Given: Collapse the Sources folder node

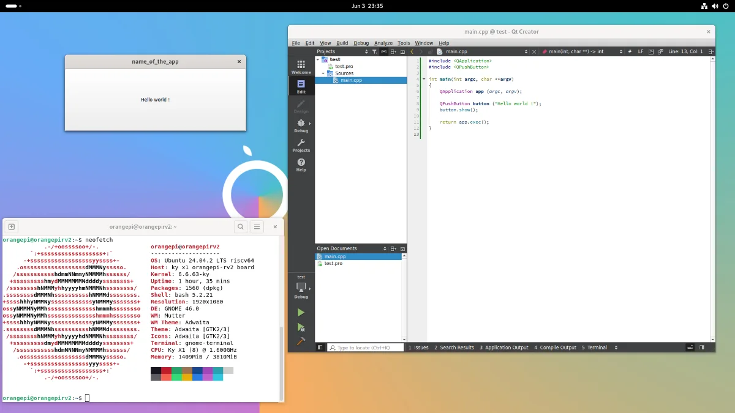Looking at the screenshot, I should tap(323, 73).
